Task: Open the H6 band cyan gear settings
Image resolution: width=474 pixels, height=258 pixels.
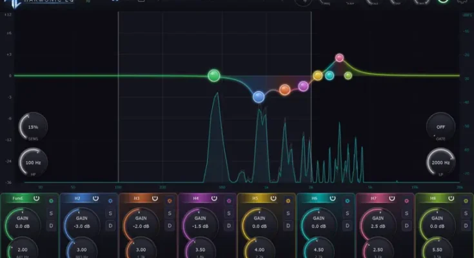Action: [x=348, y=201]
